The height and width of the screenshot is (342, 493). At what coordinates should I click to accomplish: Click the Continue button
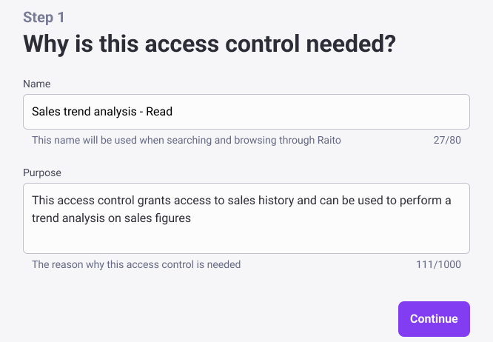tap(434, 319)
